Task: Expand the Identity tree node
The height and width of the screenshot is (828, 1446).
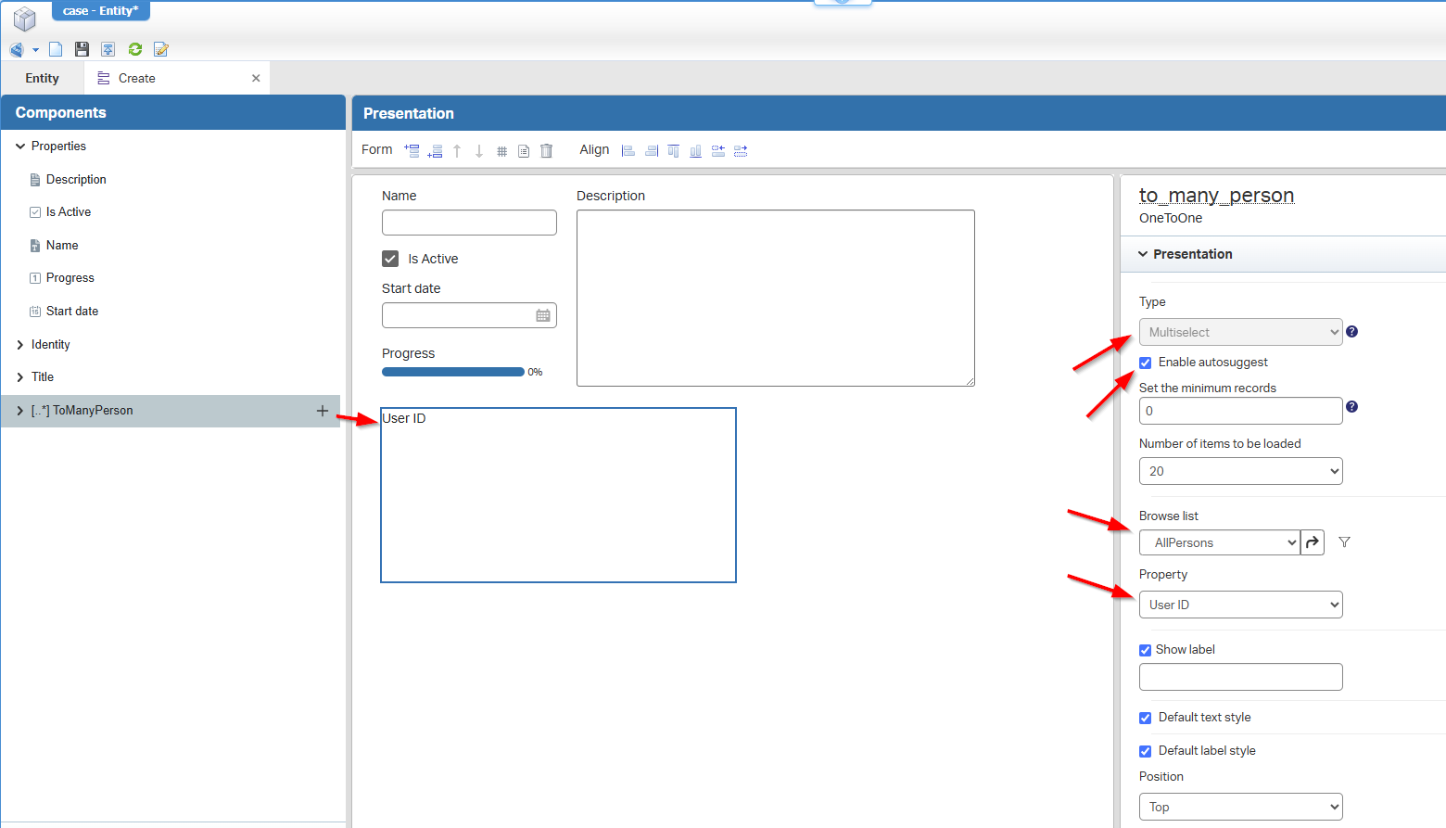Action: (x=20, y=345)
